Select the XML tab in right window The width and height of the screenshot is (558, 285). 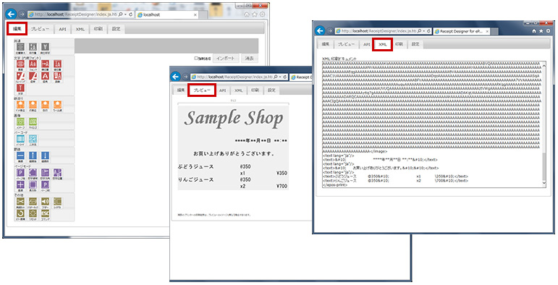383,44
